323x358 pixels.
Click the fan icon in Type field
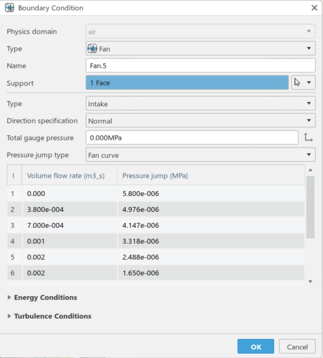pyautogui.click(x=92, y=49)
